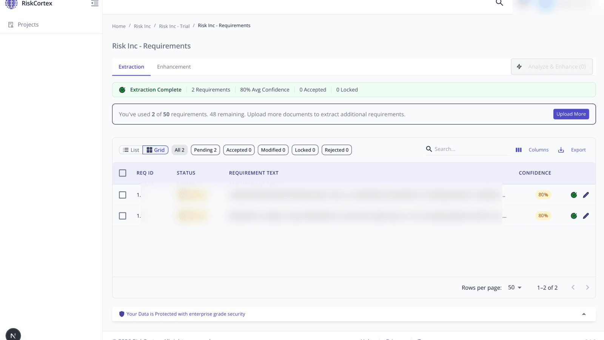
Task: Sort by the REQ ID column header
Action: pos(145,173)
